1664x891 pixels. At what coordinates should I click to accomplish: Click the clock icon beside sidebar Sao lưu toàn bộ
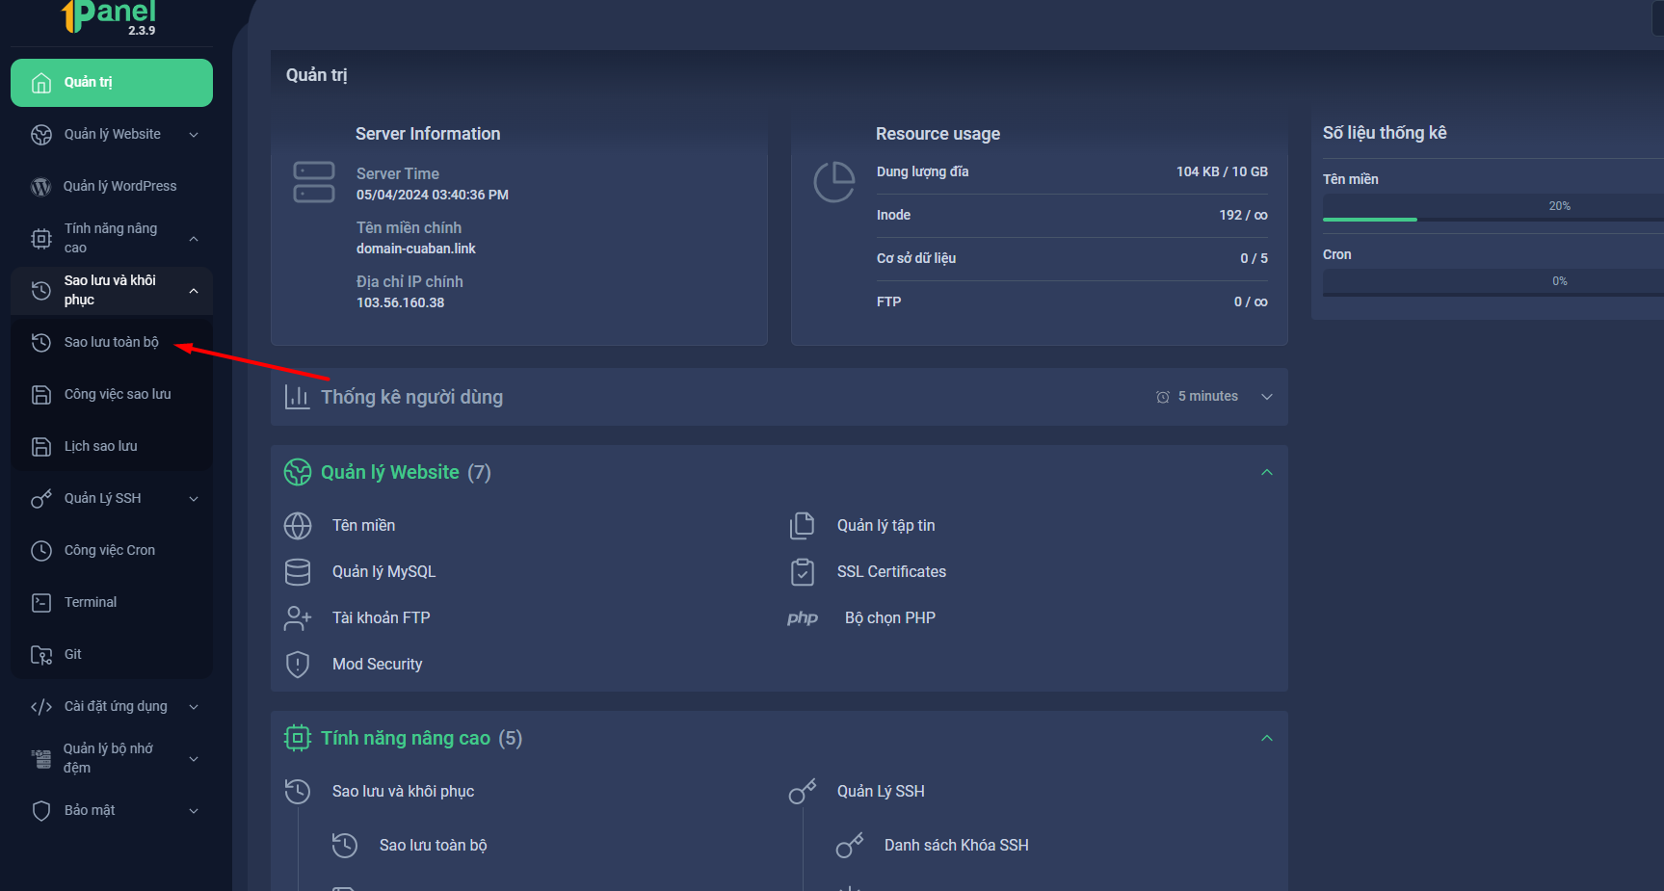[41, 343]
